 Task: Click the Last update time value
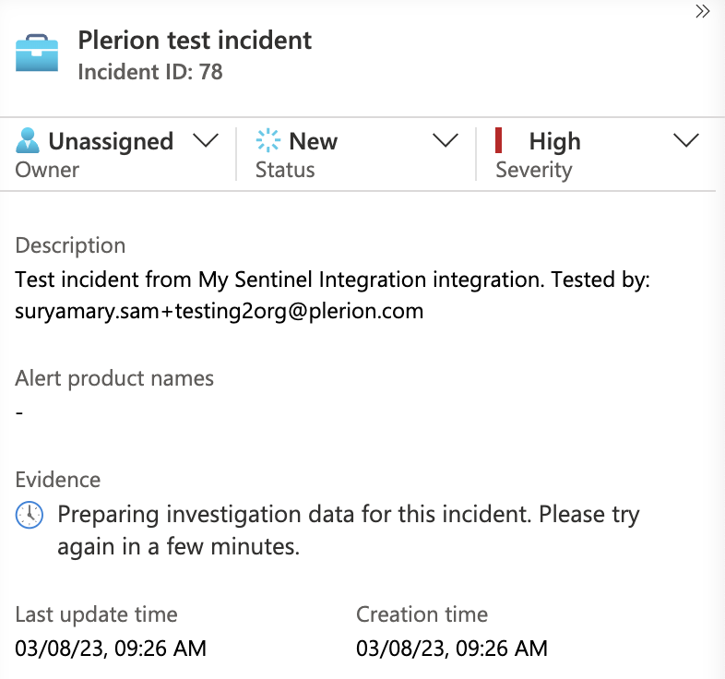(111, 649)
